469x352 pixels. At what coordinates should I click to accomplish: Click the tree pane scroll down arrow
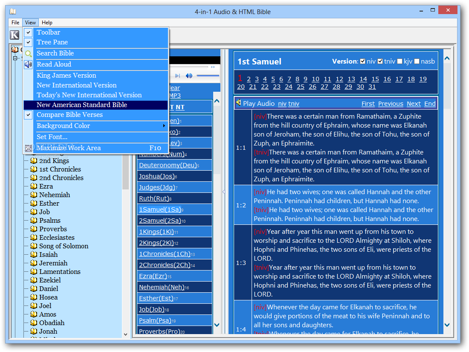tap(126, 335)
